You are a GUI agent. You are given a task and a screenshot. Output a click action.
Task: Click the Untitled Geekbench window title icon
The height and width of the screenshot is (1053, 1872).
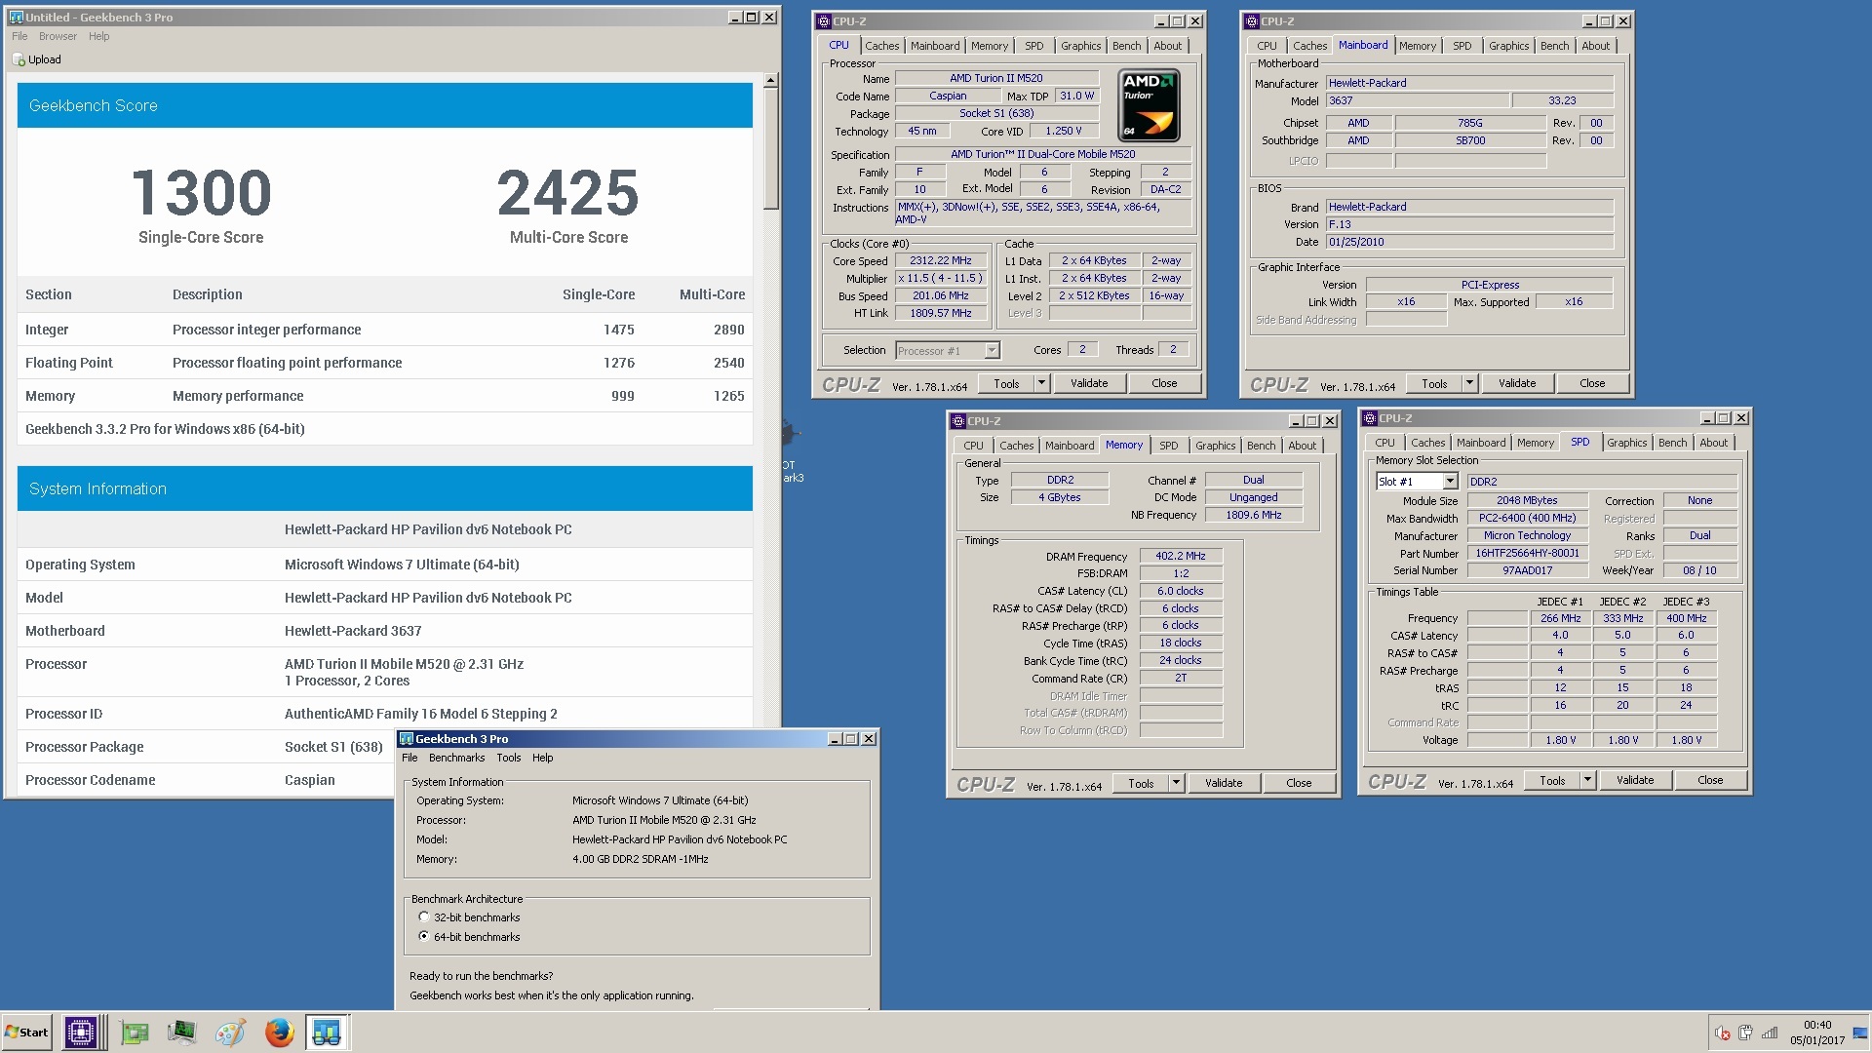coord(16,18)
